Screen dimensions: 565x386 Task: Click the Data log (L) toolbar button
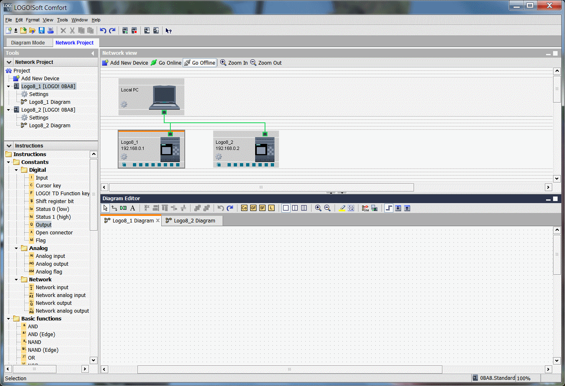[x=271, y=208]
